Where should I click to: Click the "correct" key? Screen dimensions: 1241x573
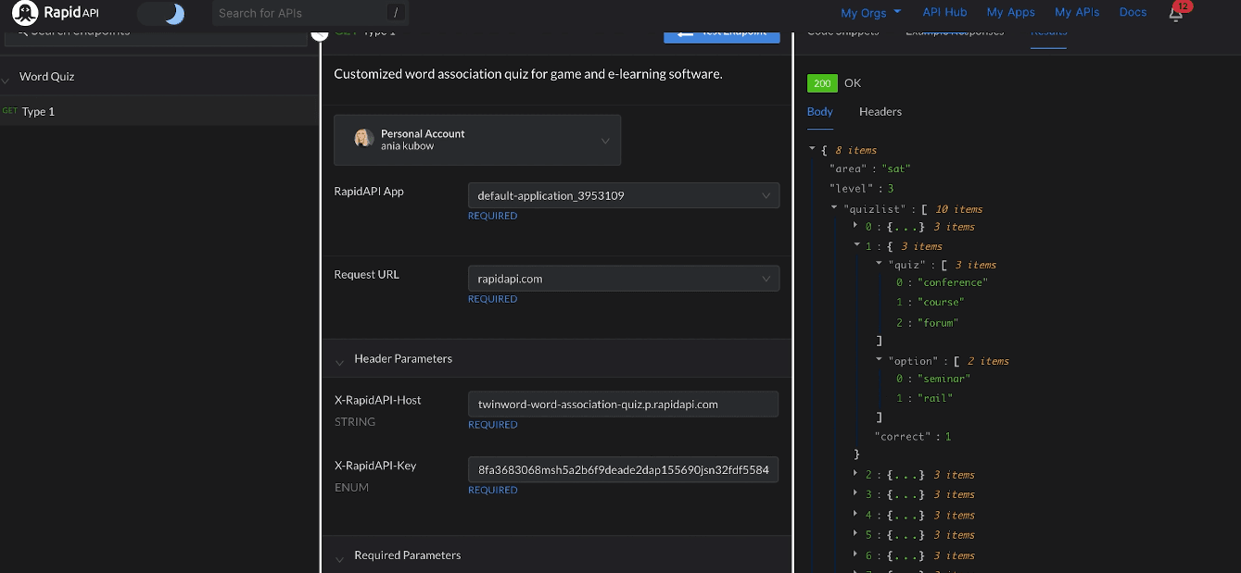coord(903,436)
